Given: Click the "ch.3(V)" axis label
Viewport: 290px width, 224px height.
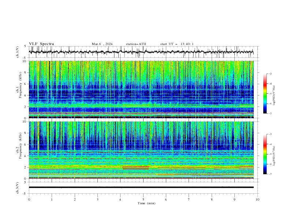Looking at the screenshot, I should pos(18,188).
